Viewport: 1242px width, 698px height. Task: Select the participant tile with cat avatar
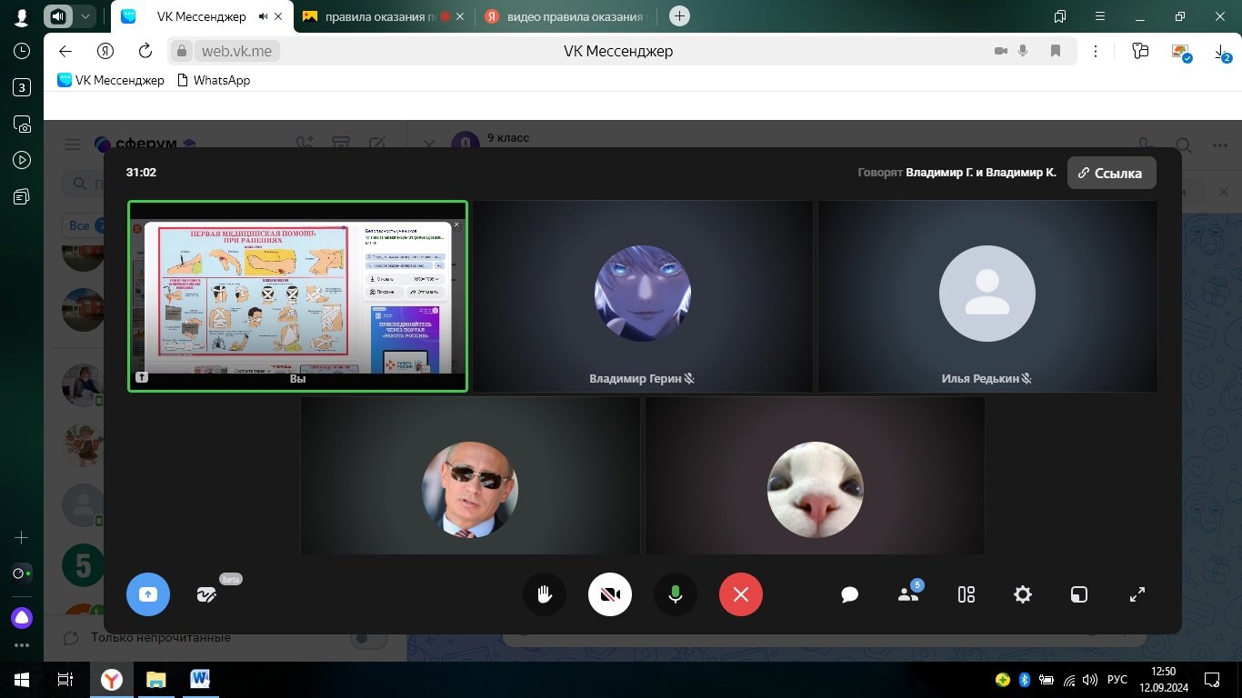(x=815, y=475)
